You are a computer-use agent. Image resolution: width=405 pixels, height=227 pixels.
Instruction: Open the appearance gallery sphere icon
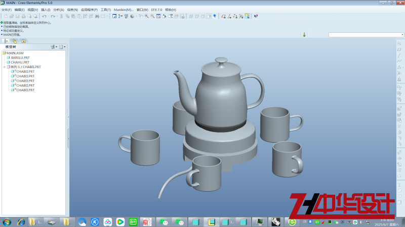132,16
